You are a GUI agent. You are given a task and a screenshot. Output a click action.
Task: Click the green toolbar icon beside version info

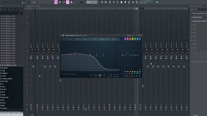[137, 2]
